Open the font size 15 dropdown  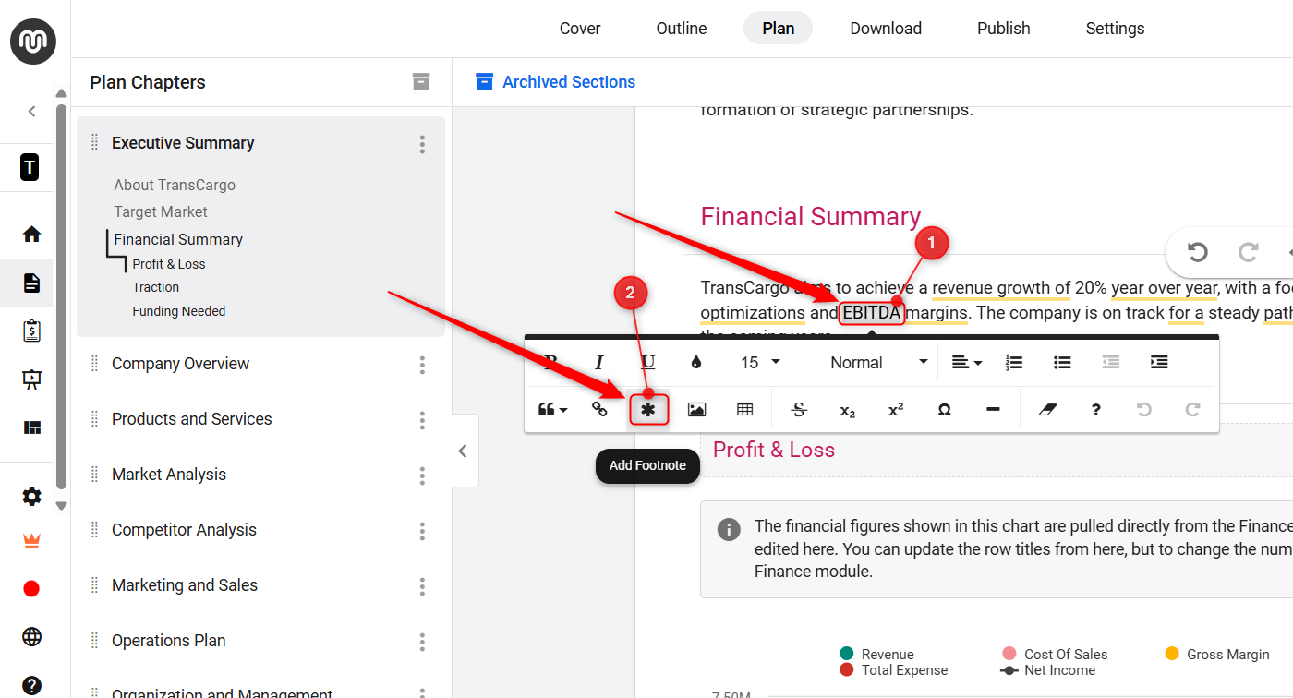point(761,363)
